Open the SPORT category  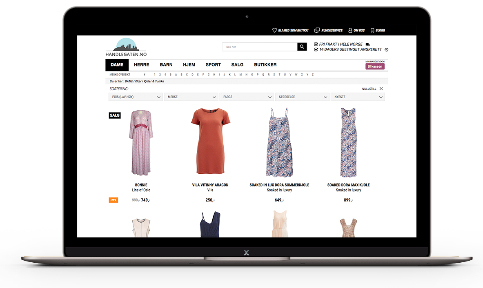[x=213, y=64]
